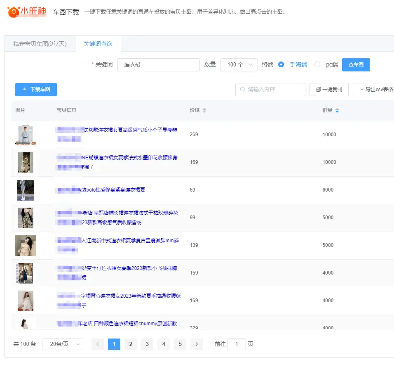This screenshot has height=367, width=394.
Task: Open the 数量 quantity dropdown showing 100 个
Action: click(x=239, y=64)
